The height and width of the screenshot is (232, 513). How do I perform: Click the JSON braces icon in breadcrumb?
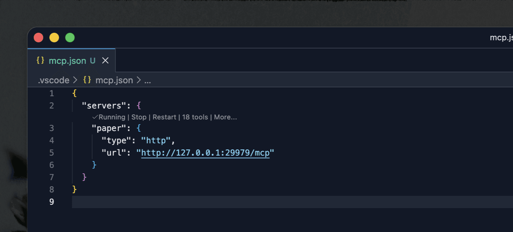pyautogui.click(x=87, y=80)
